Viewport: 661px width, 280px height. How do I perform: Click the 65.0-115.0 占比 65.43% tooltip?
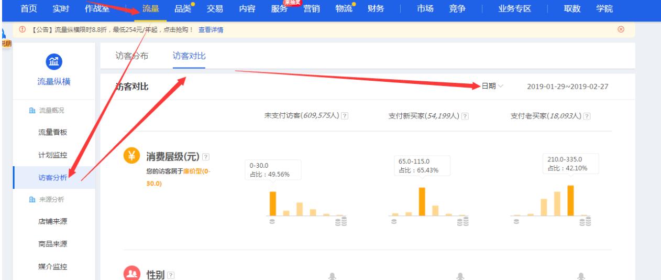click(x=422, y=166)
